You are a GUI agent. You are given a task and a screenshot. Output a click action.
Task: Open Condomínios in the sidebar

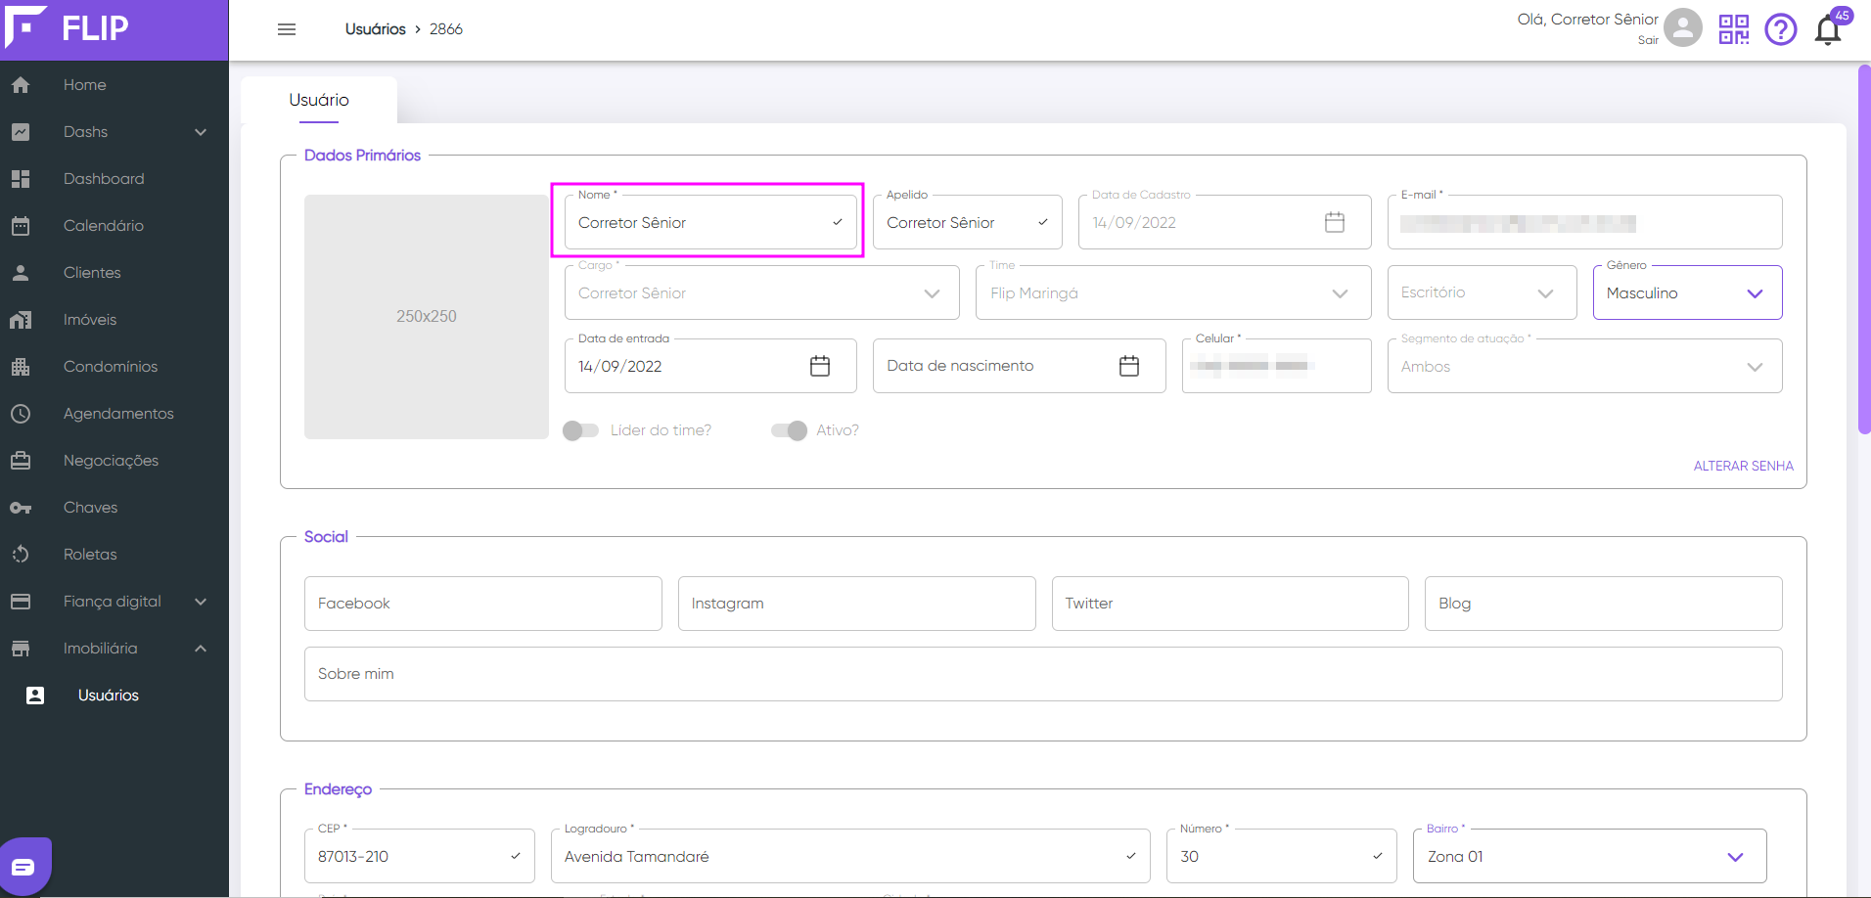111,367
